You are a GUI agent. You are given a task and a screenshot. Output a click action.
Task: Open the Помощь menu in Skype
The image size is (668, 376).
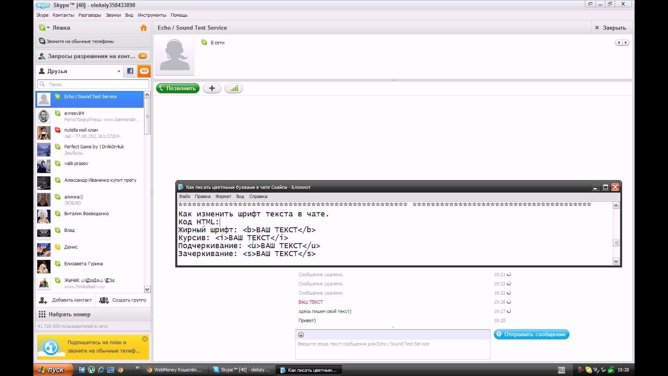click(179, 15)
